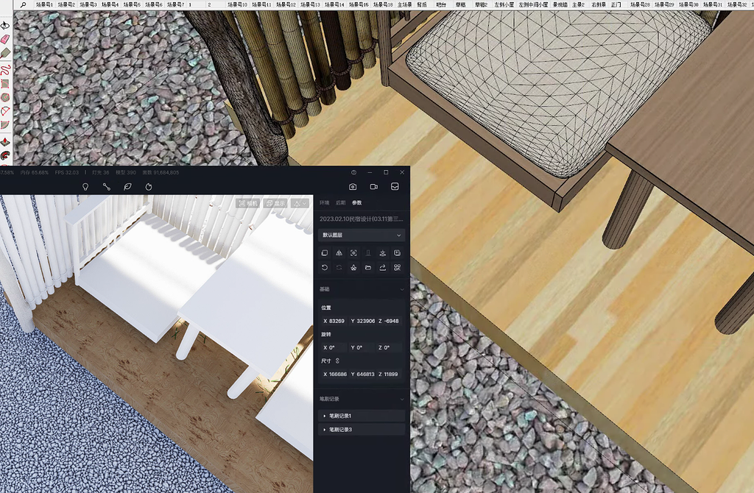Image resolution: width=754 pixels, height=493 pixels.
Task: Switch to the 环境 tab
Action: pyautogui.click(x=325, y=203)
